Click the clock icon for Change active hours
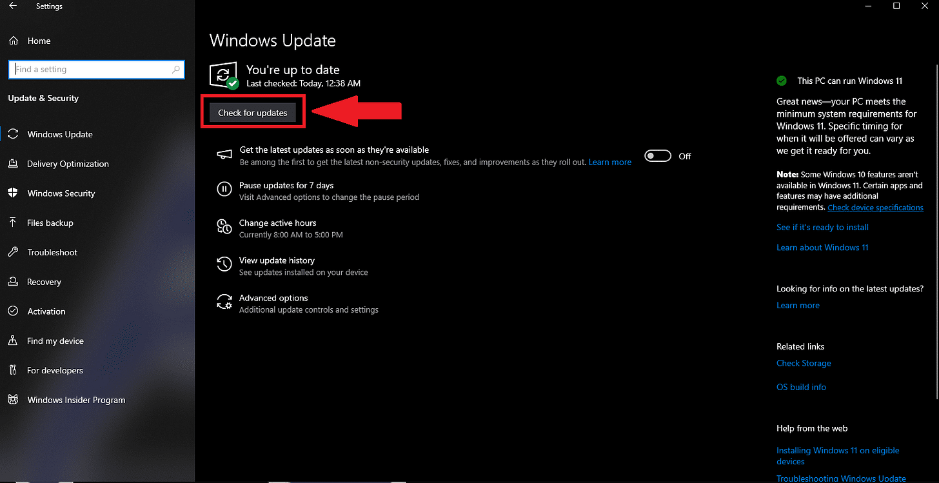The image size is (939, 483). coord(224,226)
